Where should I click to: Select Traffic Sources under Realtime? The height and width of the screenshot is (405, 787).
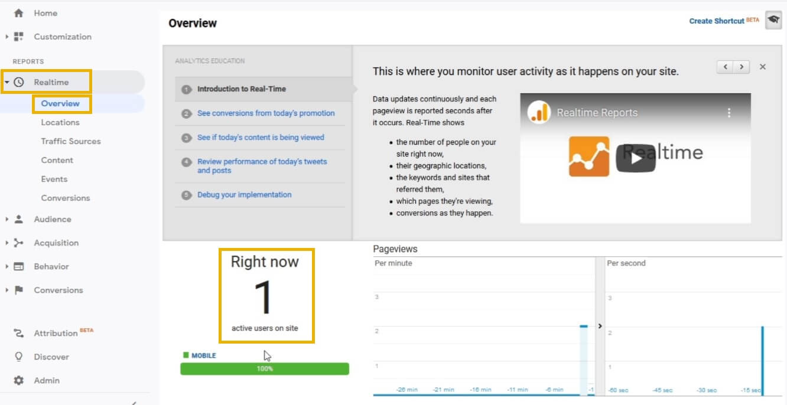click(71, 141)
